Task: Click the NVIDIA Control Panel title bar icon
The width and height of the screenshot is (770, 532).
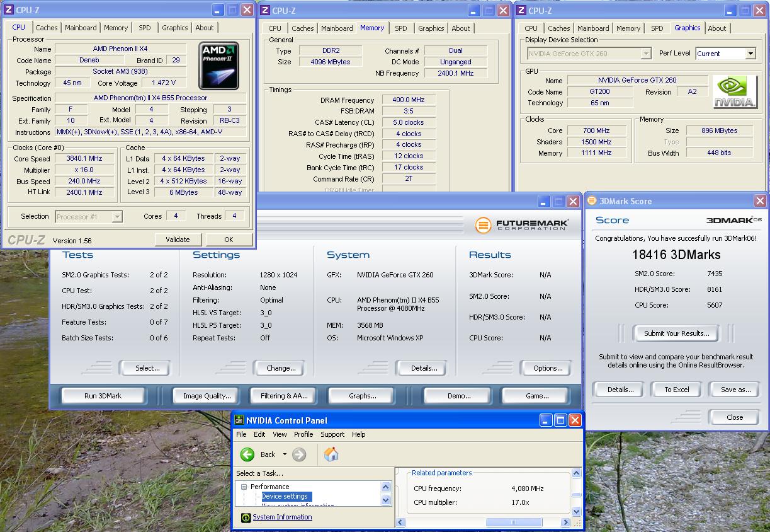Action: pos(239,420)
